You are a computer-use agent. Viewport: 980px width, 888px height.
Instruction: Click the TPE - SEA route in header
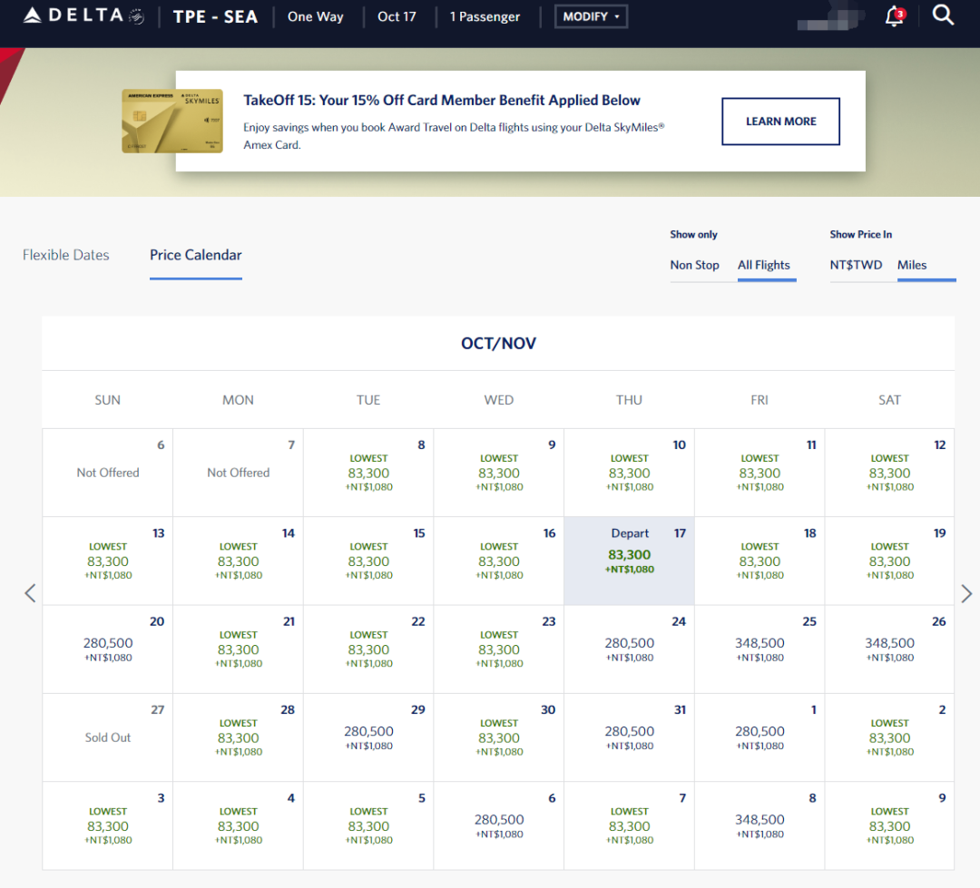215,16
